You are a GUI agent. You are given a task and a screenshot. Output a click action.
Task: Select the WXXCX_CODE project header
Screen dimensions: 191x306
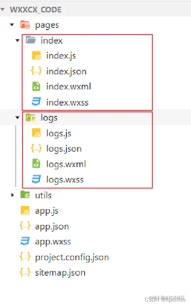click(36, 9)
